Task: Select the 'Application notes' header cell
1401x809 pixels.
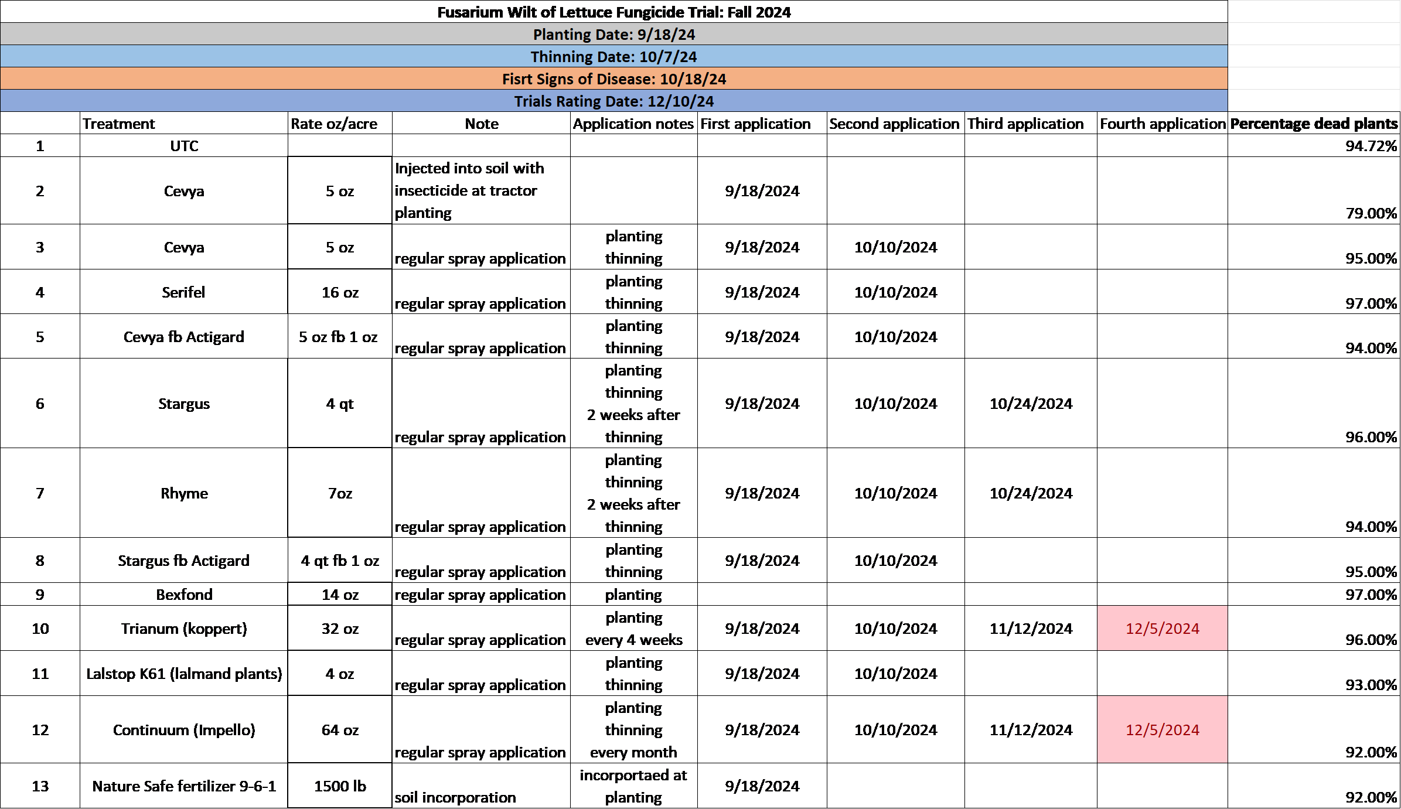Action: (634, 123)
